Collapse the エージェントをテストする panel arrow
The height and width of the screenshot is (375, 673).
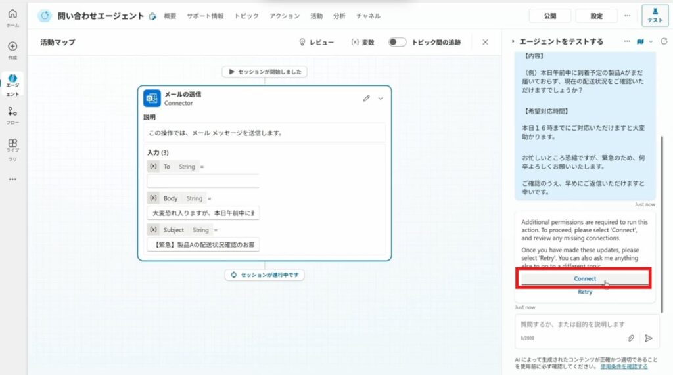pyautogui.click(x=513, y=42)
